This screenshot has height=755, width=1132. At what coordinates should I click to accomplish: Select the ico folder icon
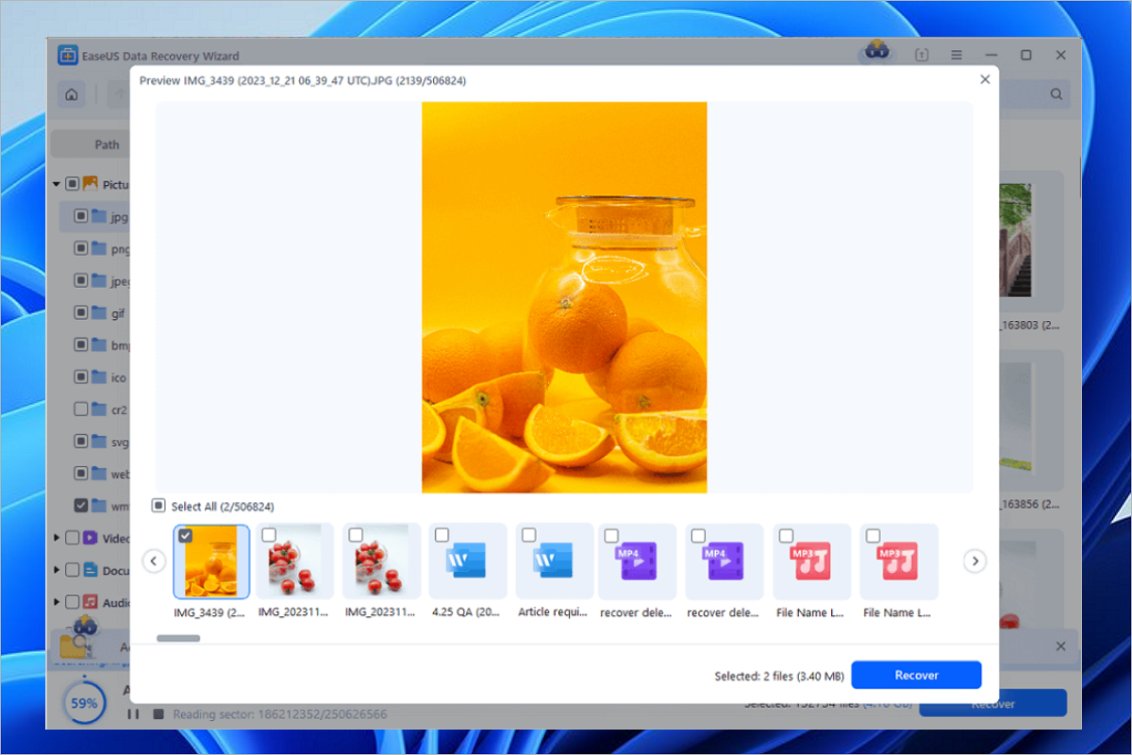pyautogui.click(x=99, y=377)
